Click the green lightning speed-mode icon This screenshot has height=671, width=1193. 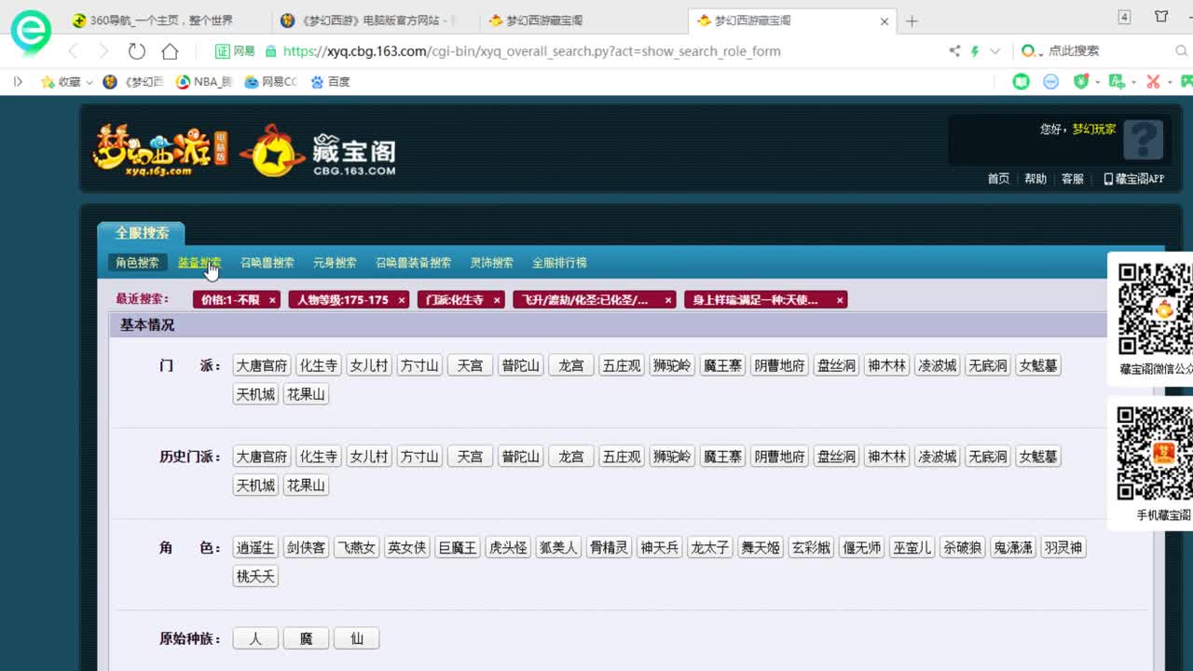coord(975,51)
